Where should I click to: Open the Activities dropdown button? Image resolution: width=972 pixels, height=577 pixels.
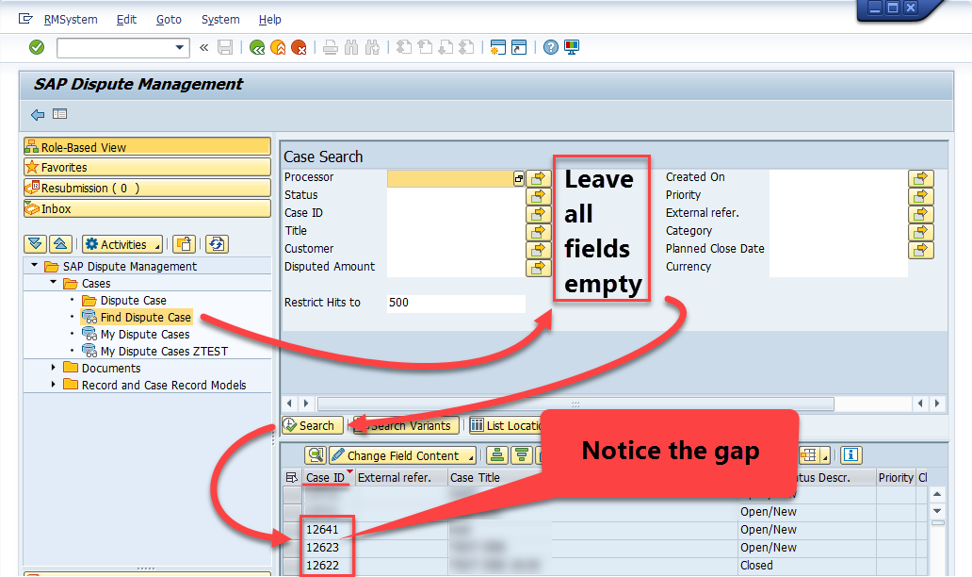pyautogui.click(x=122, y=244)
